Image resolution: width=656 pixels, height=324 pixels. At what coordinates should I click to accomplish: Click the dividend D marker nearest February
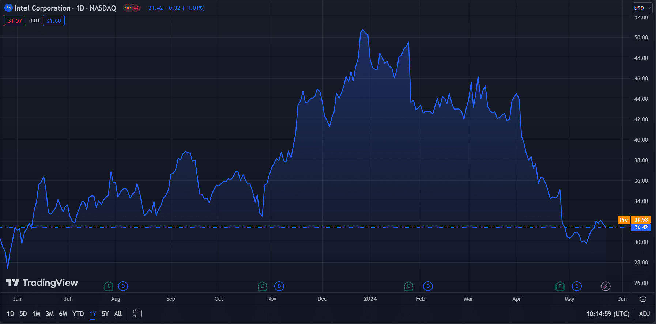(428, 286)
